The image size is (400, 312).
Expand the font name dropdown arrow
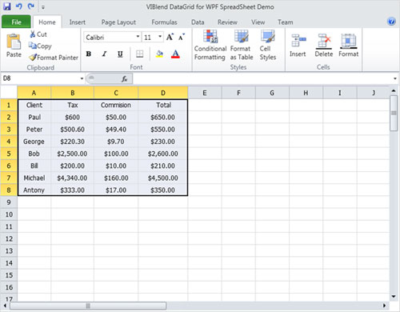pyautogui.click(x=138, y=37)
